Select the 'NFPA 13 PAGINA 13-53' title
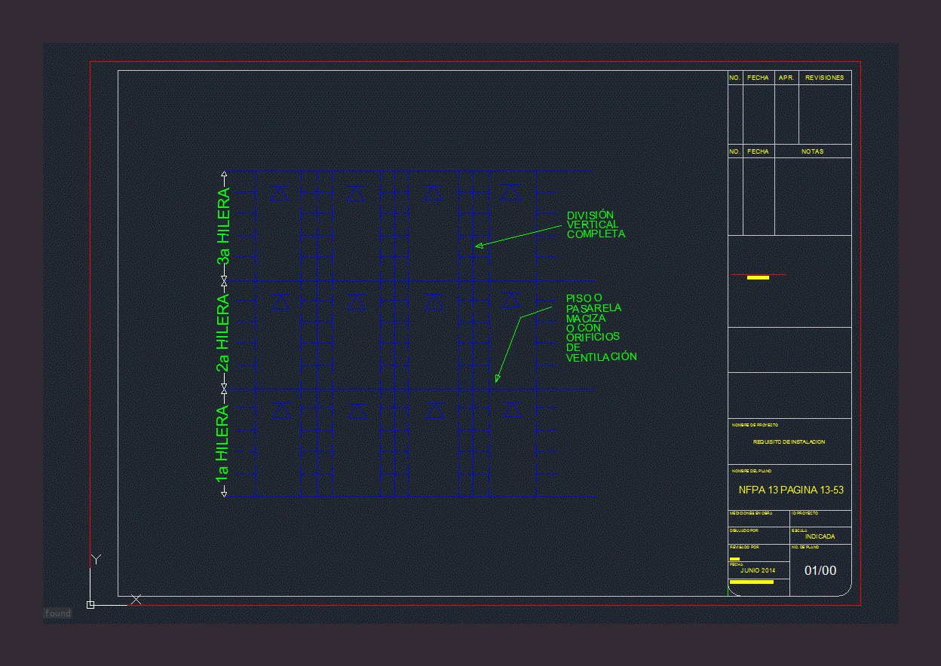The width and height of the screenshot is (941, 666). (x=791, y=490)
